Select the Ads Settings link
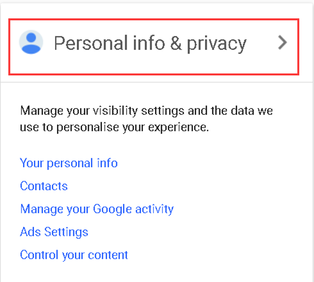 [54, 232]
